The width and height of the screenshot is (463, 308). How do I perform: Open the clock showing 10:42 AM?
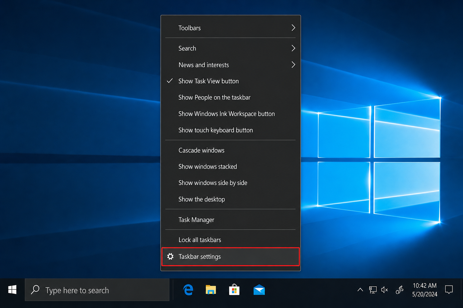coord(425,290)
